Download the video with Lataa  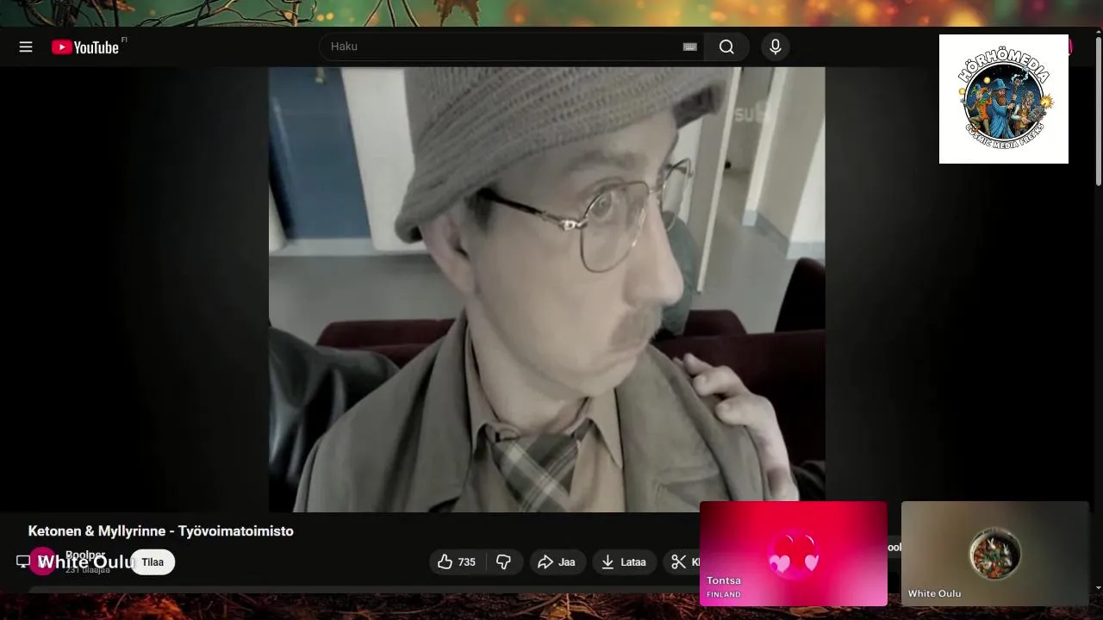pos(624,562)
